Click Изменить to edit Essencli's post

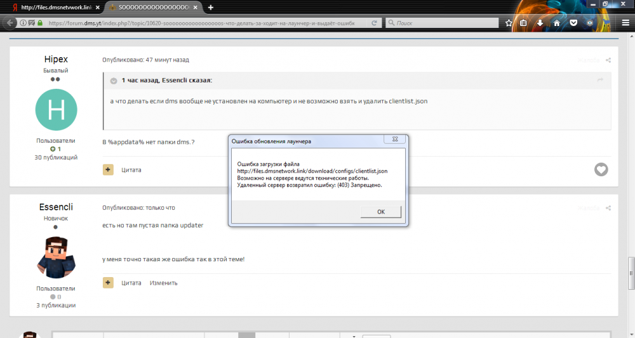click(x=163, y=283)
